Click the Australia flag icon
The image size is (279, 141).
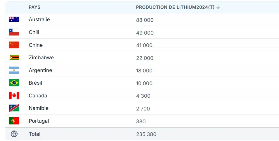[x=14, y=19]
